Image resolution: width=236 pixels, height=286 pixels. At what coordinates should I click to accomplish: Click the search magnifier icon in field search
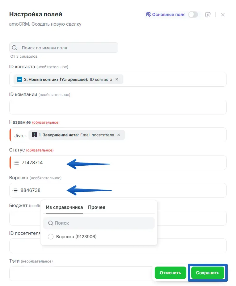15,48
